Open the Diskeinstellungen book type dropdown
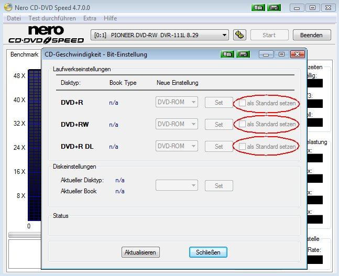 tap(177, 185)
